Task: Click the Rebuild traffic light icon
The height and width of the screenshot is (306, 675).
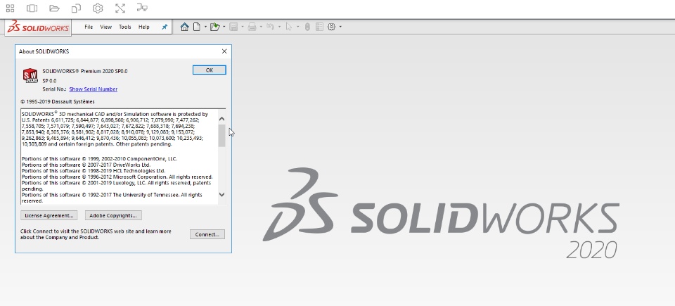Action: [307, 27]
